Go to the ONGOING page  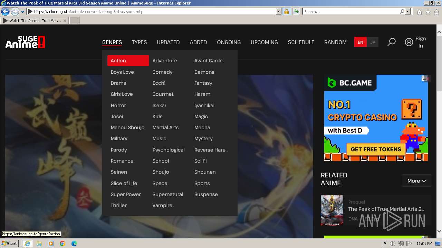click(x=229, y=42)
